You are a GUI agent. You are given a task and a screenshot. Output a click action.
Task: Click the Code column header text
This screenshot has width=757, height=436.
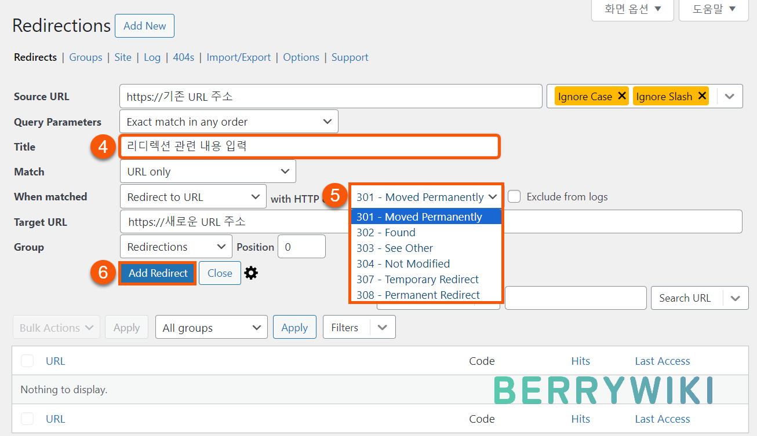pyautogui.click(x=482, y=361)
